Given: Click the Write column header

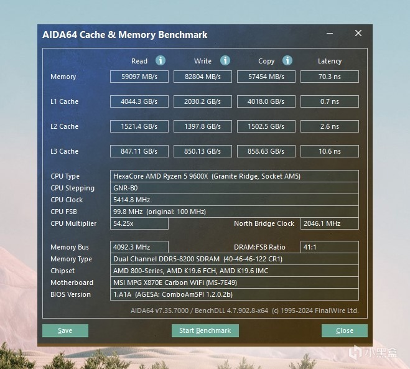Looking at the screenshot, I should [x=203, y=61].
